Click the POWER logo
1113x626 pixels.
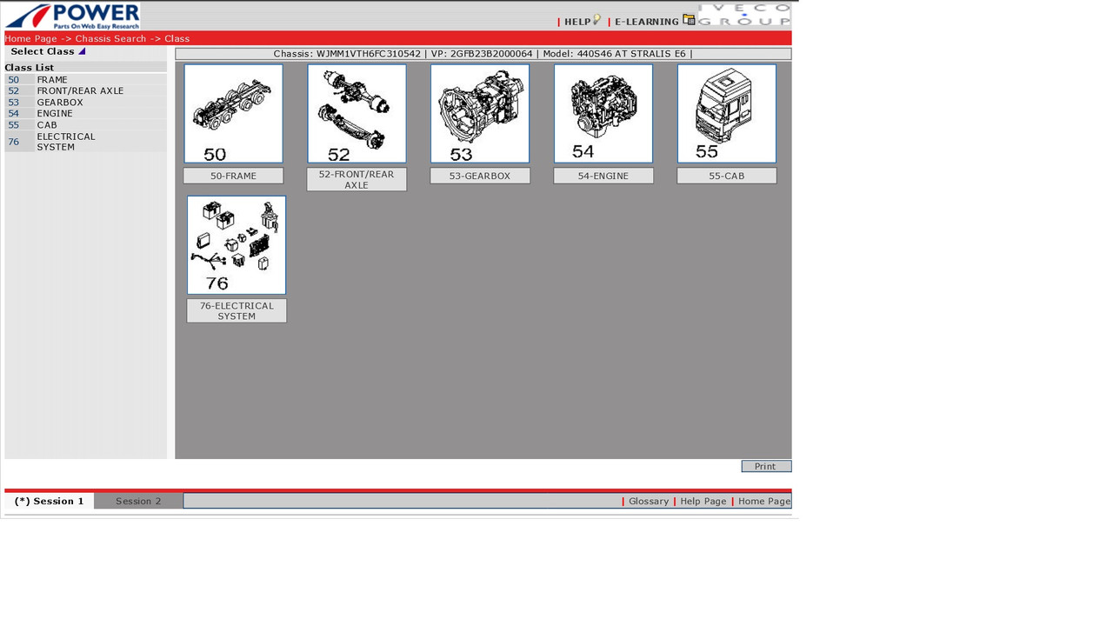pyautogui.click(x=72, y=16)
